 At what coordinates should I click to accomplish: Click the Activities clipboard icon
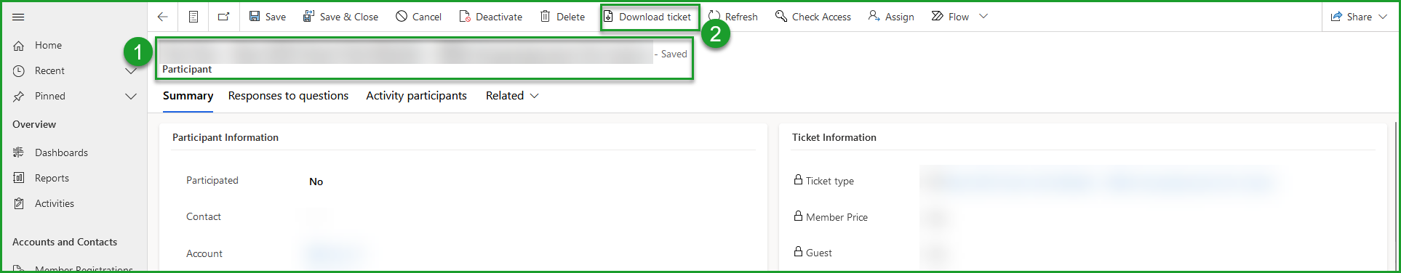coord(19,203)
